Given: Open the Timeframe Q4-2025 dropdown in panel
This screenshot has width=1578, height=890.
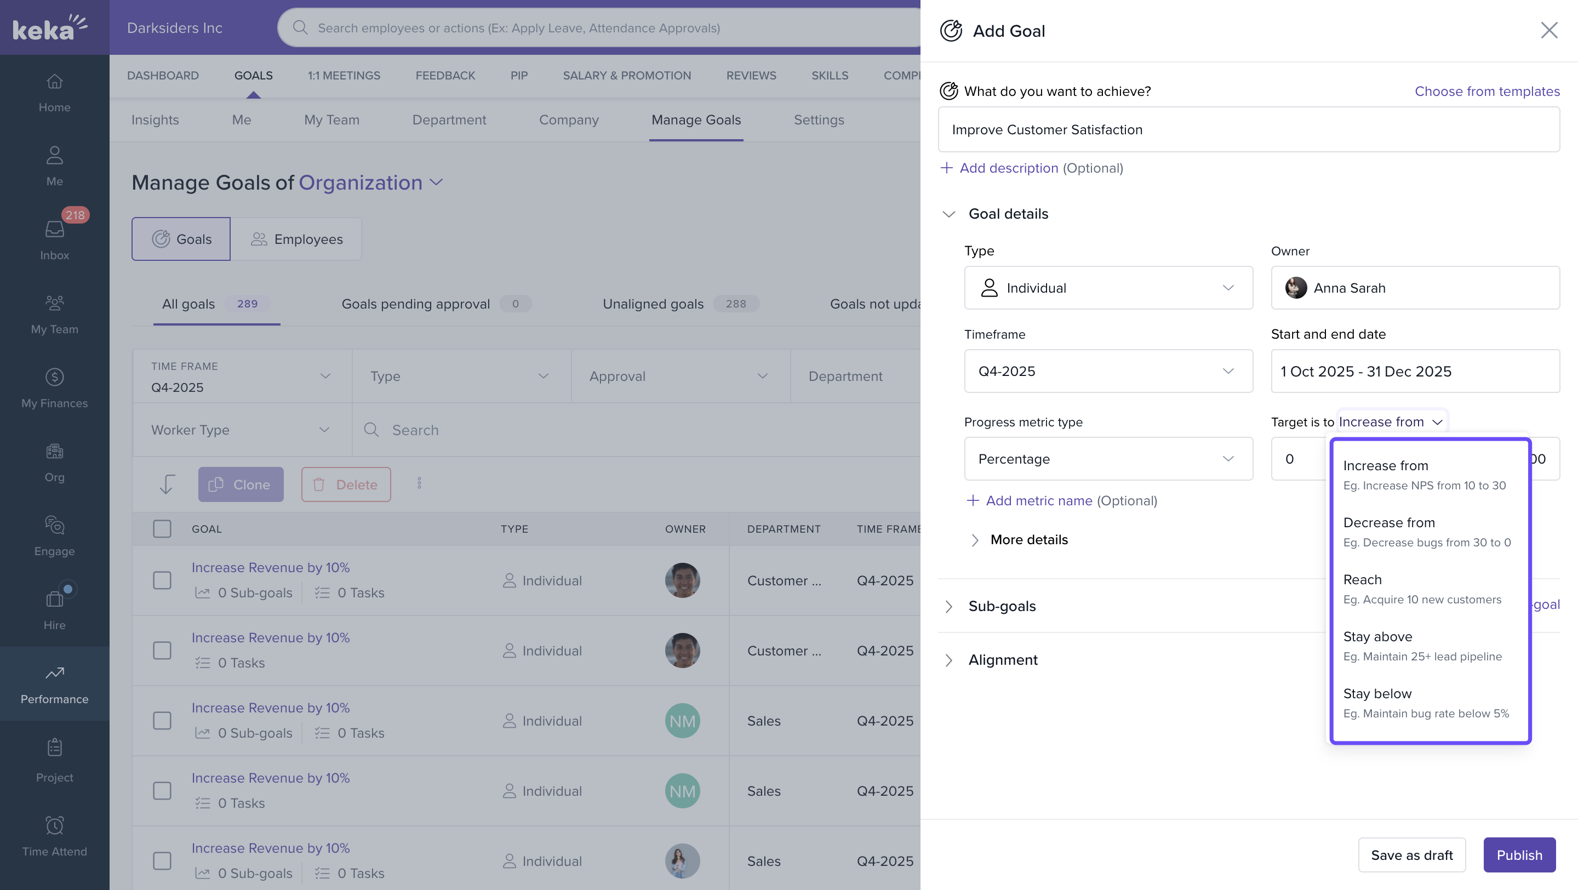Looking at the screenshot, I should coord(1108,371).
